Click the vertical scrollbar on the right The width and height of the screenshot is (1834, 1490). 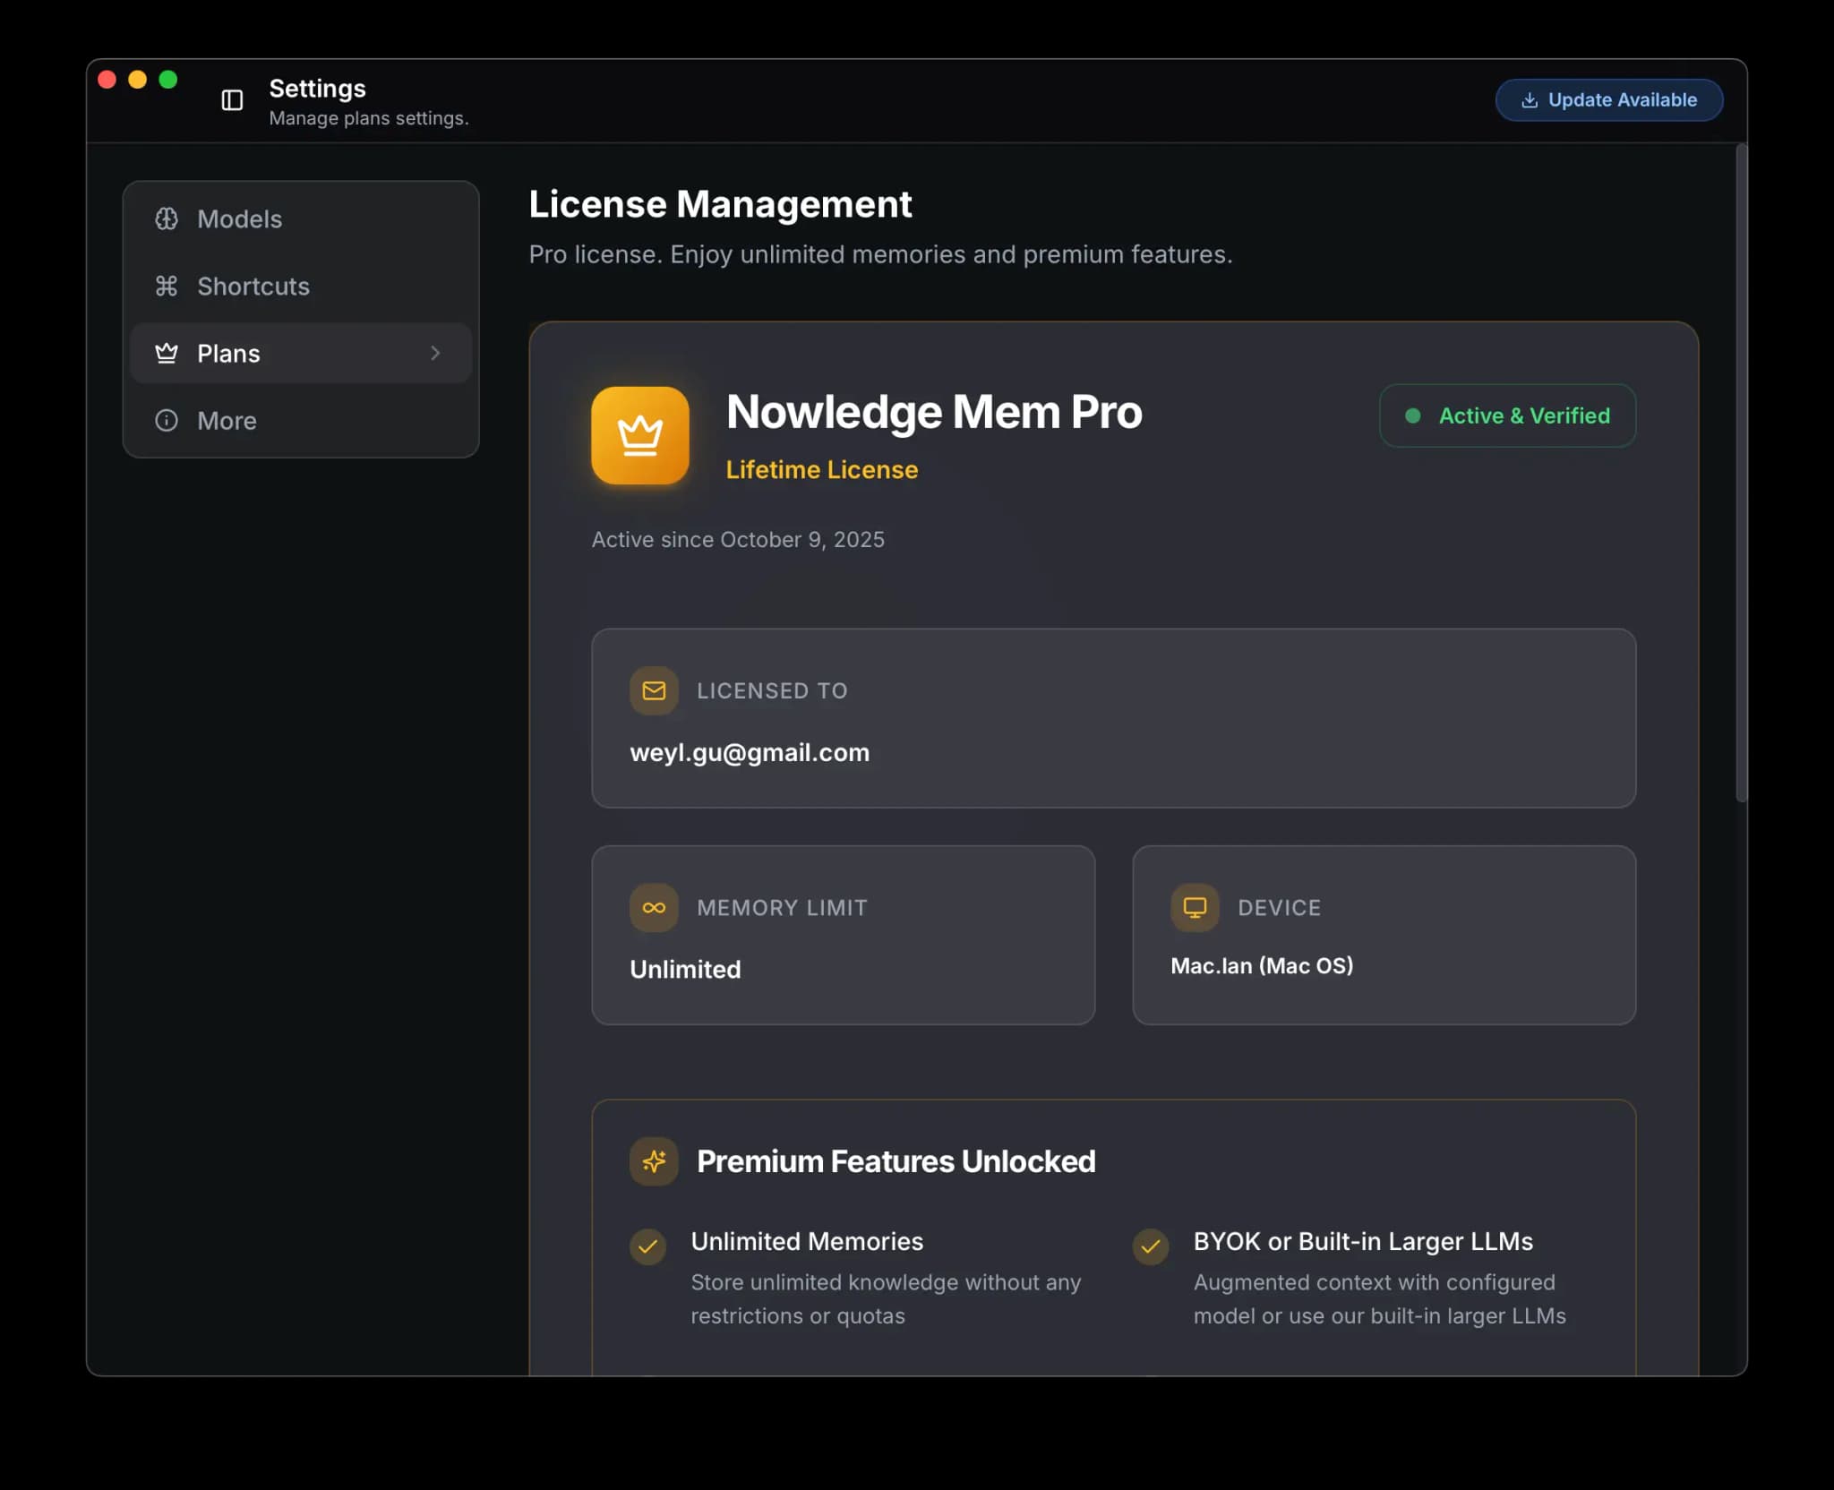point(1741,473)
